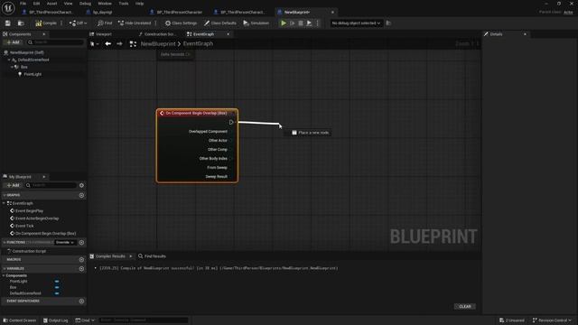
Task: Collapse the Box component tree node
Action: point(12,67)
